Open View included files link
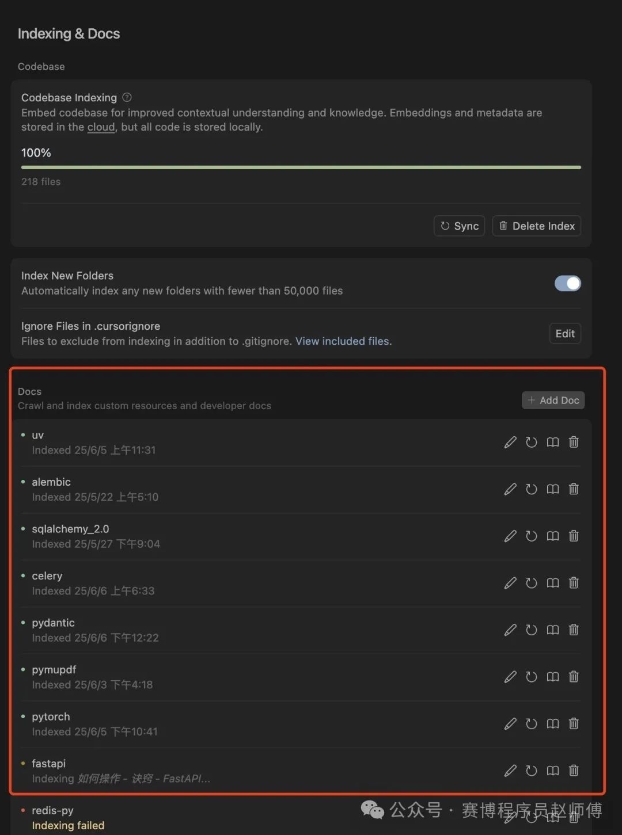The height and width of the screenshot is (835, 622). [344, 341]
